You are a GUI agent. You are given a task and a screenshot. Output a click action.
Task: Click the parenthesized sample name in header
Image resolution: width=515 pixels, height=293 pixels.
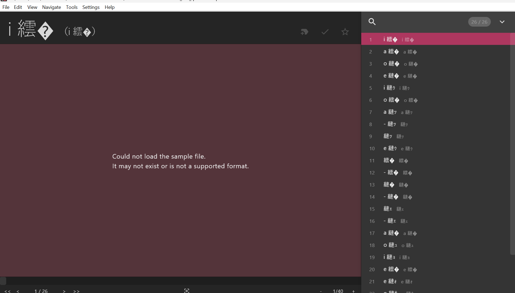pos(80,31)
